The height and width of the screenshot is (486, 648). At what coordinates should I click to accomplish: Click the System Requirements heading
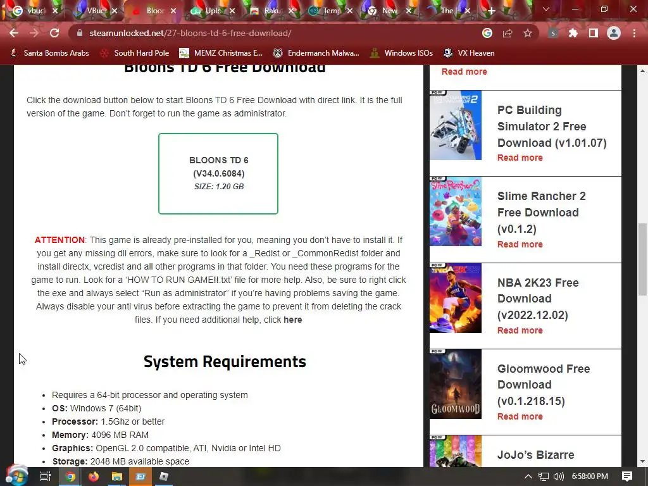coord(225,361)
